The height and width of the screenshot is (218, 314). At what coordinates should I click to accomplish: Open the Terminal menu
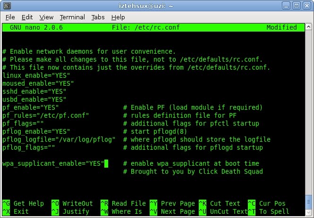pyautogui.click(x=72, y=17)
